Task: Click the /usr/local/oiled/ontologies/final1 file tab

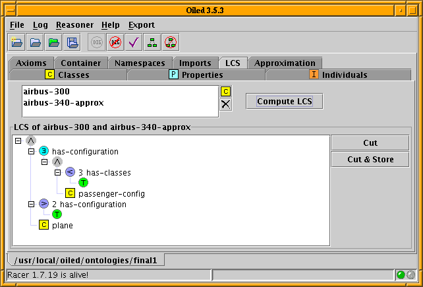Action: point(86,260)
